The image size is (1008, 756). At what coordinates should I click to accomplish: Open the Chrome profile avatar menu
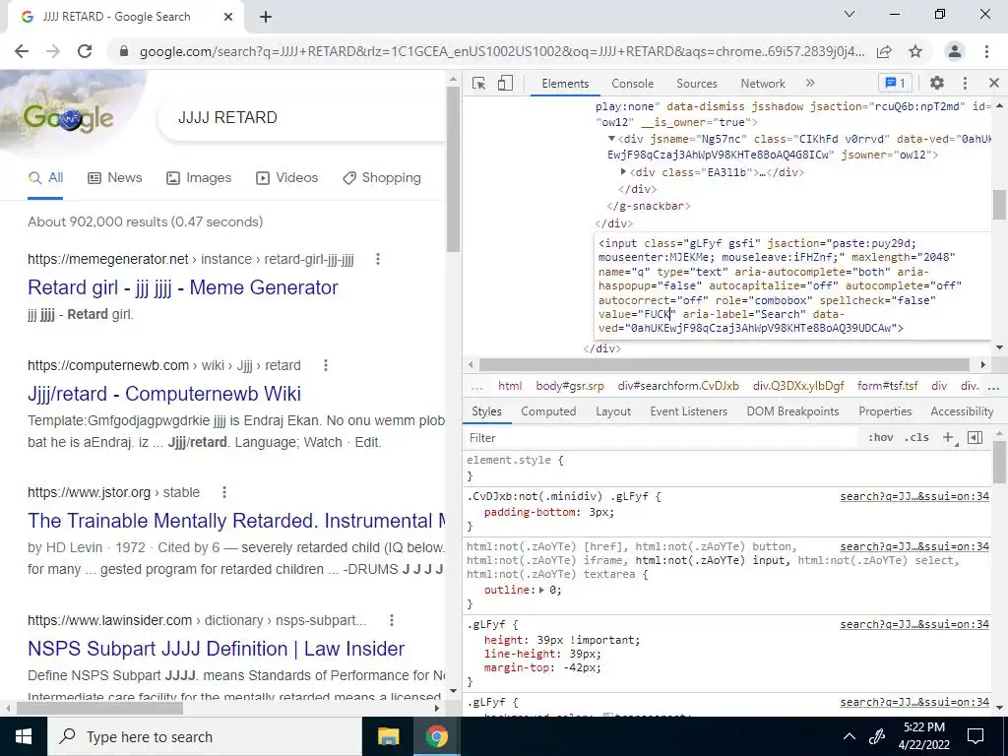(955, 51)
